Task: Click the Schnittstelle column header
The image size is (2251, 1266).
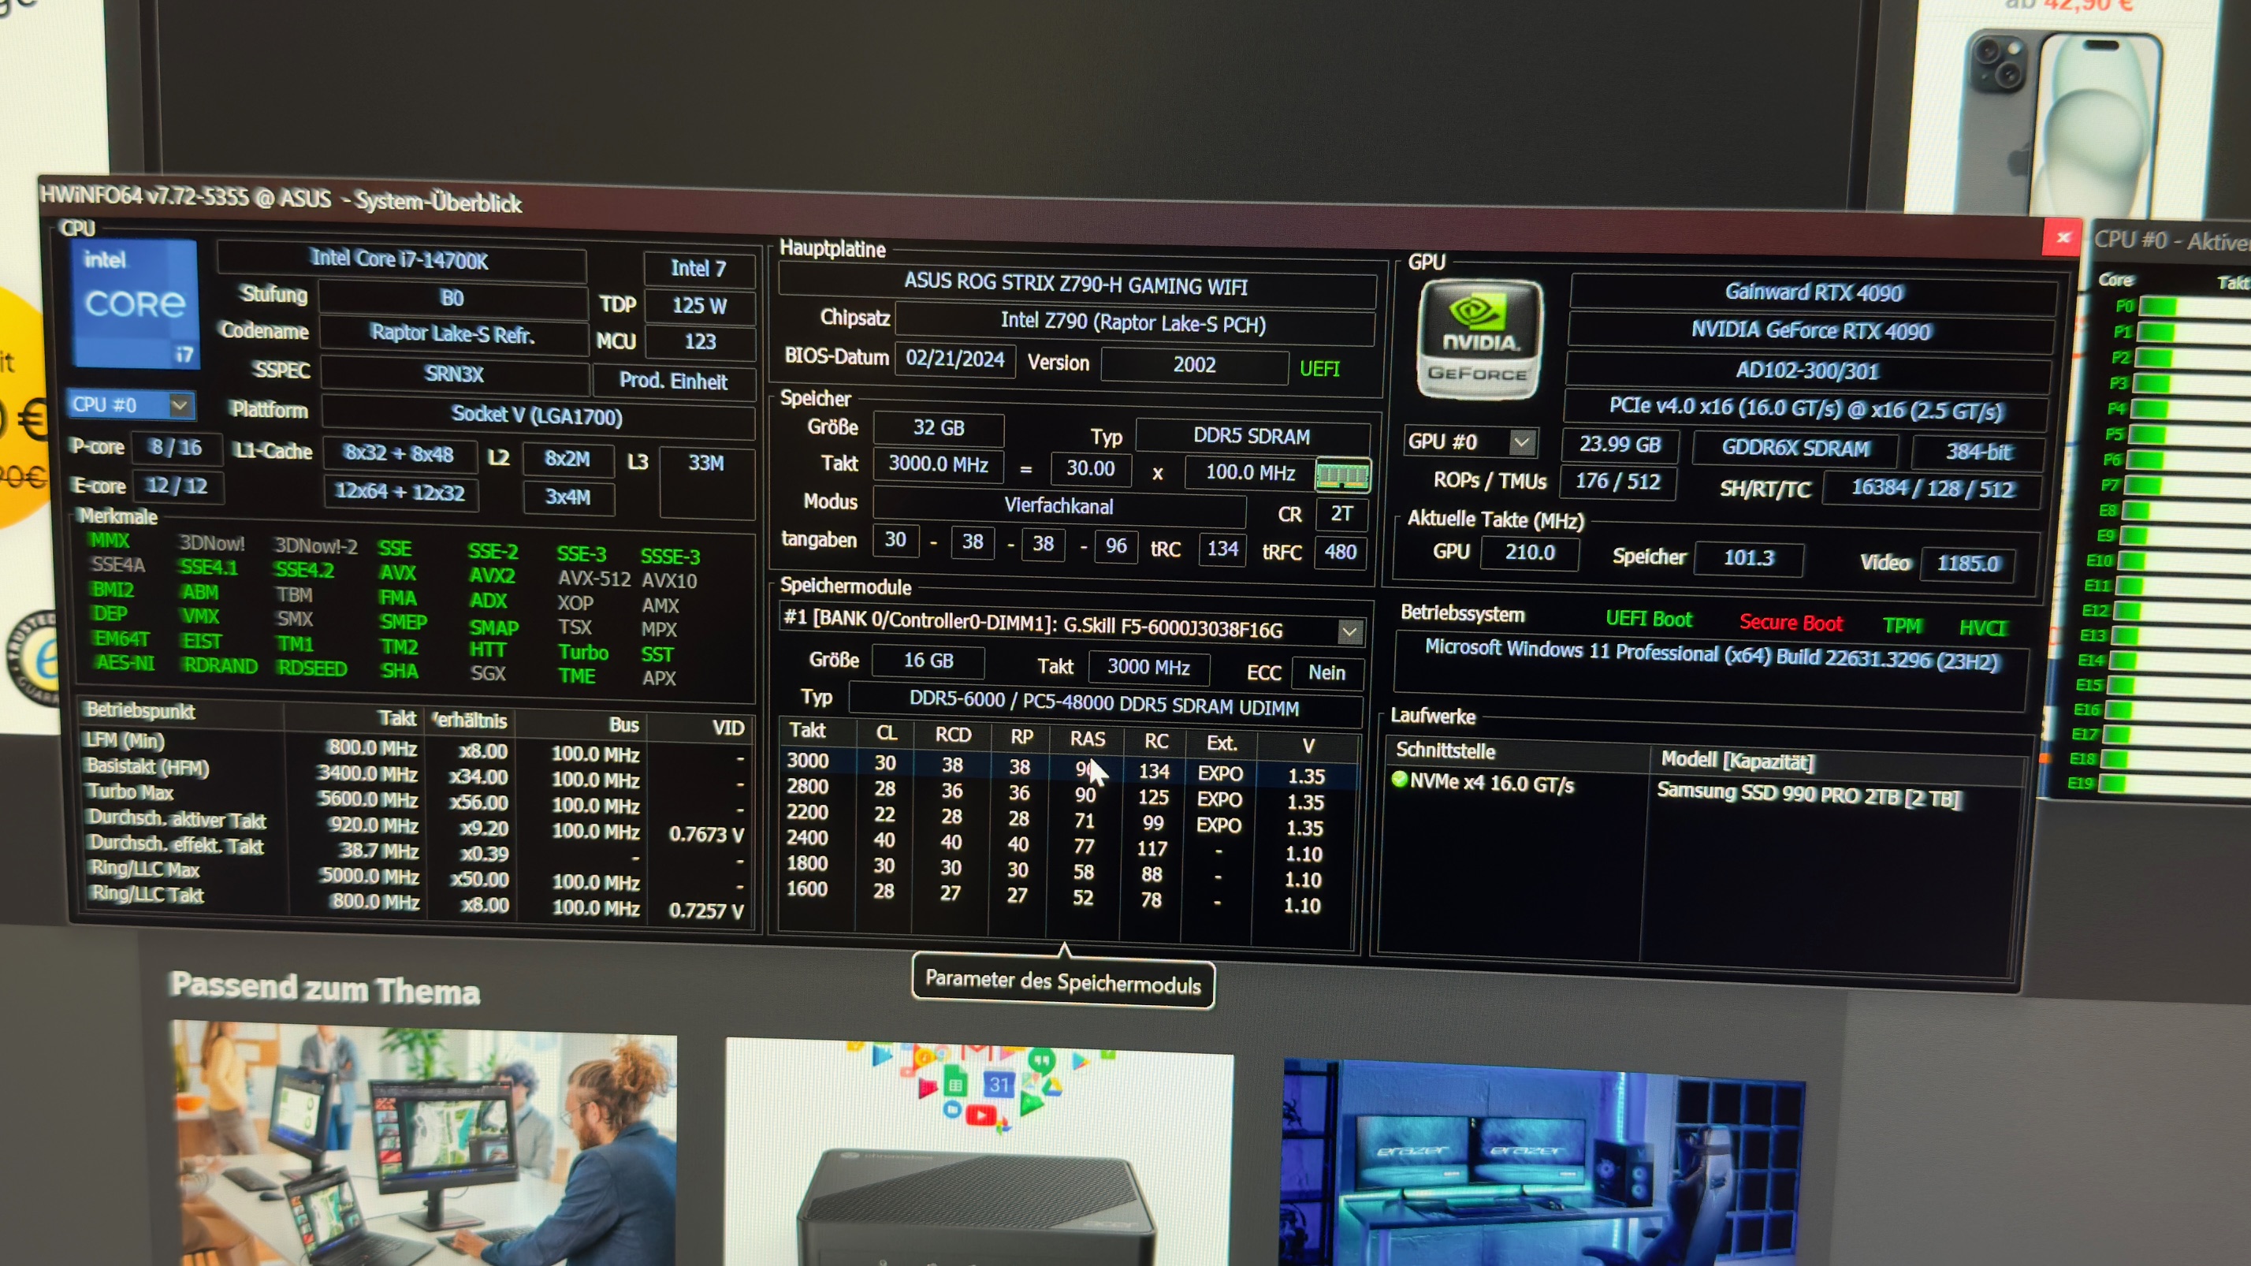Action: (1445, 750)
